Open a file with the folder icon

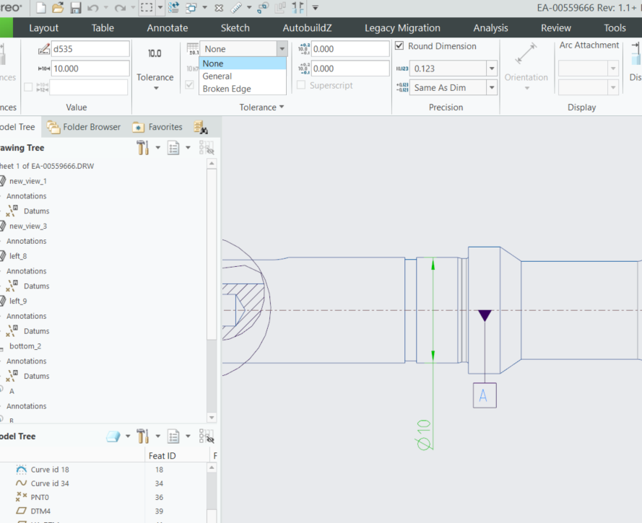(x=58, y=8)
